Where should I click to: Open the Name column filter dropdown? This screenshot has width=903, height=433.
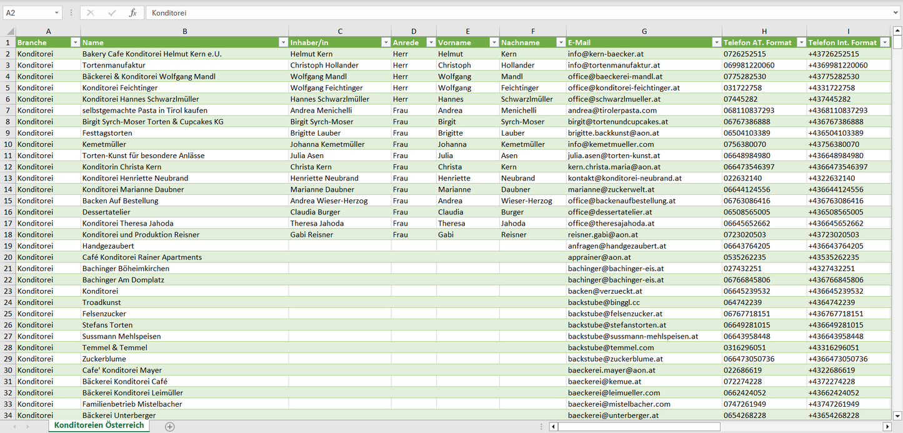(283, 42)
